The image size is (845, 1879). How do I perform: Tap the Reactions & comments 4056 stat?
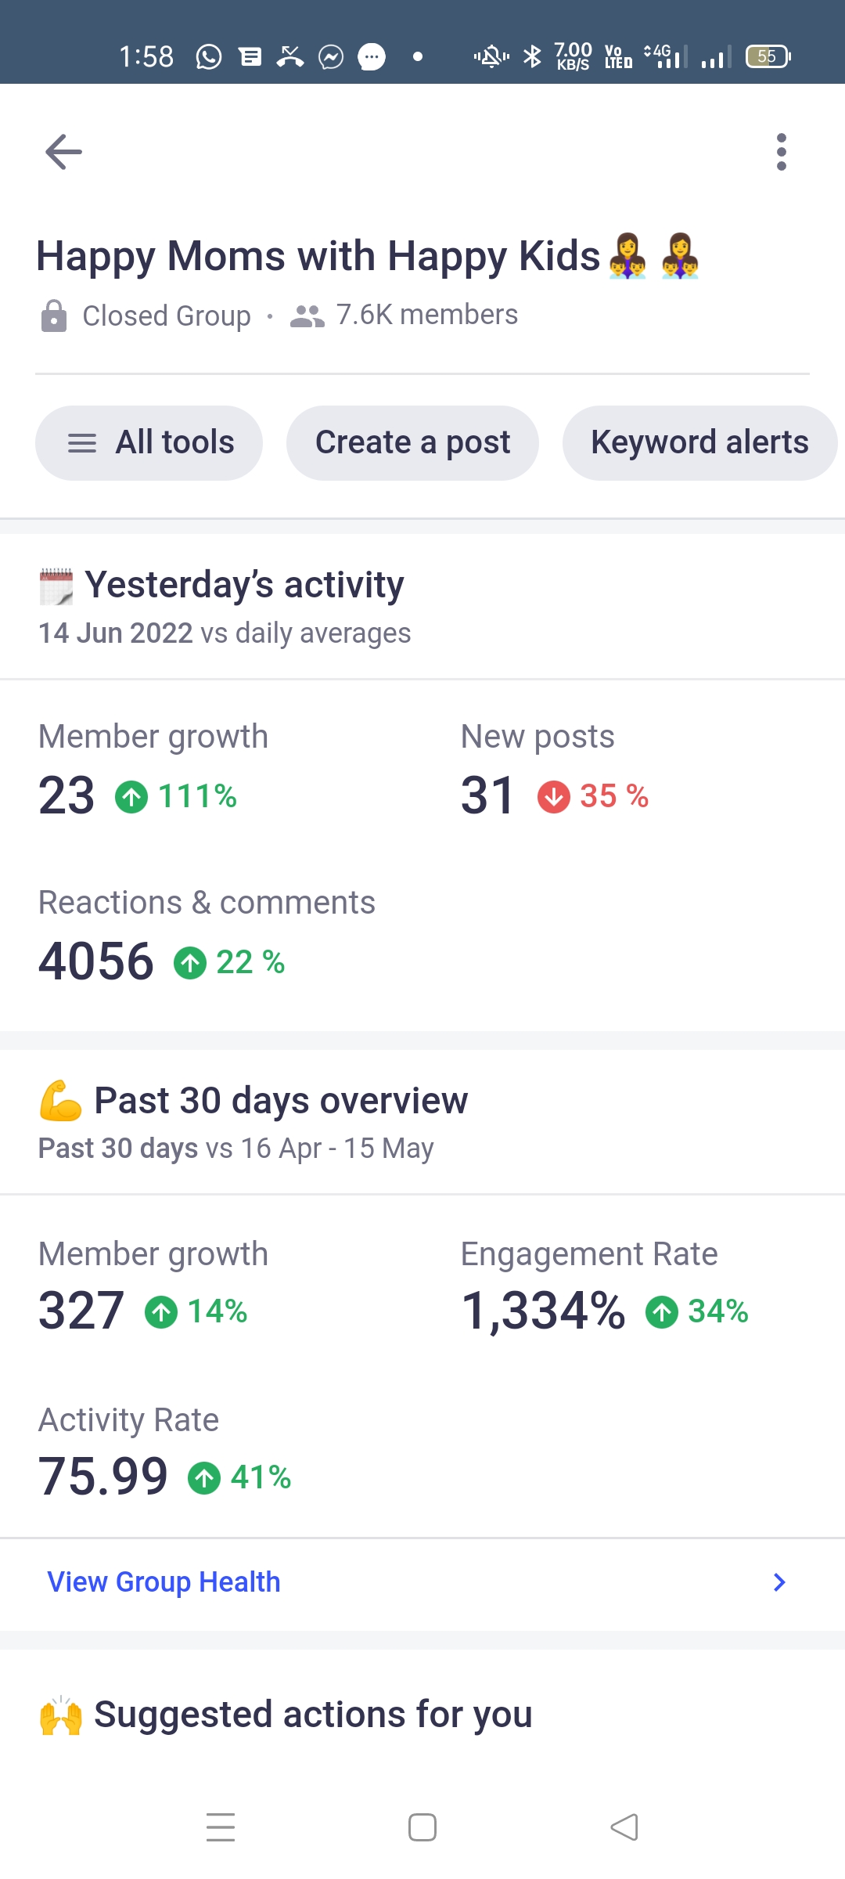(x=96, y=961)
